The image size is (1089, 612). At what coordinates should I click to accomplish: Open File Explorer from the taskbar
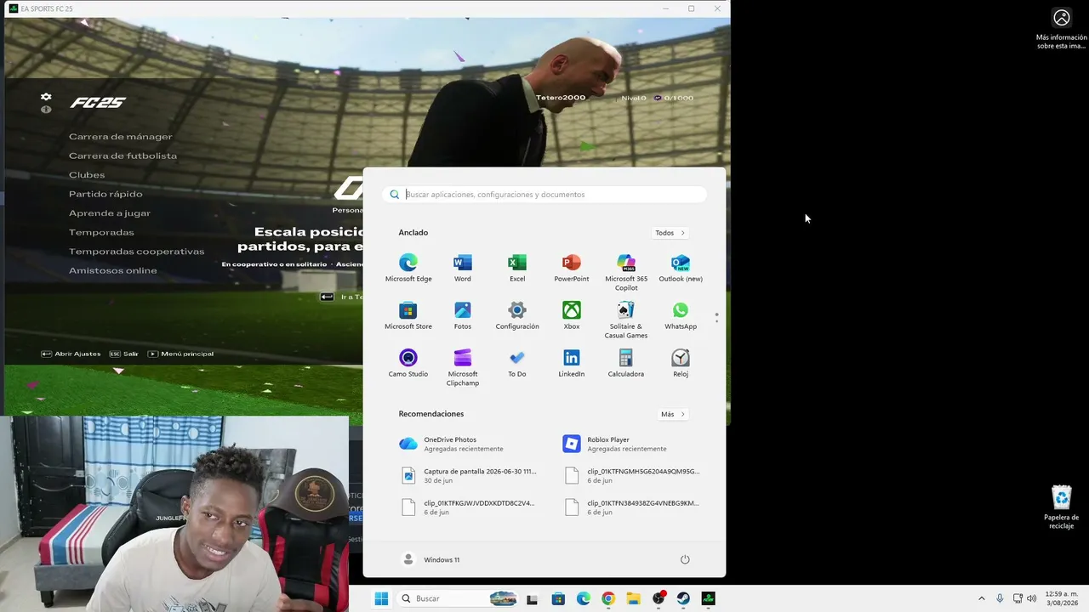tap(633, 598)
